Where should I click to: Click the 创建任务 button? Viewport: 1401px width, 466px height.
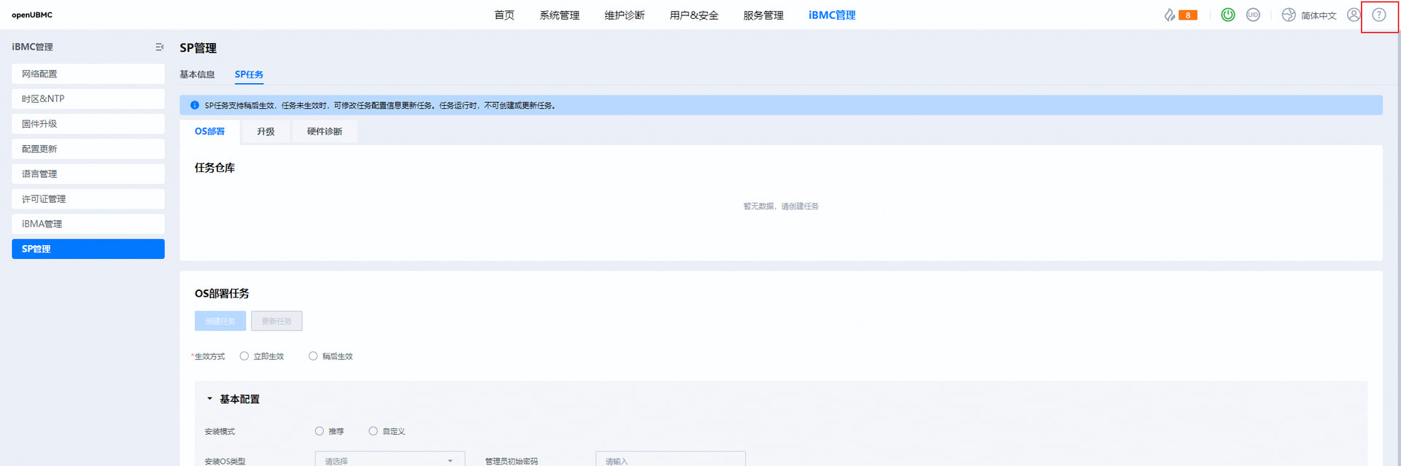(220, 322)
